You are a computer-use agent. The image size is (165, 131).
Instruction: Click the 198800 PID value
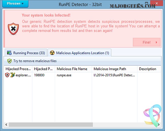39,75
